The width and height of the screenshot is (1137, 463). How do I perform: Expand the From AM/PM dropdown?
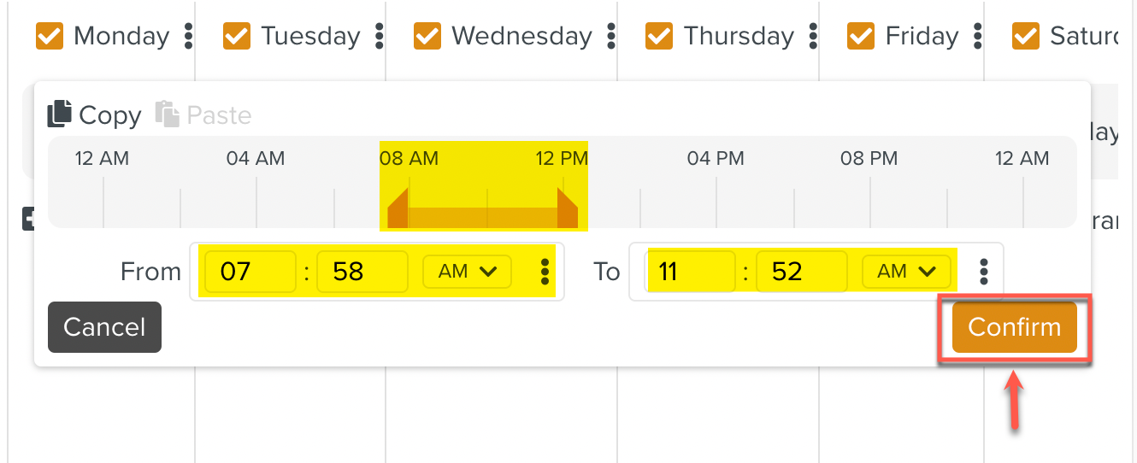click(x=467, y=272)
